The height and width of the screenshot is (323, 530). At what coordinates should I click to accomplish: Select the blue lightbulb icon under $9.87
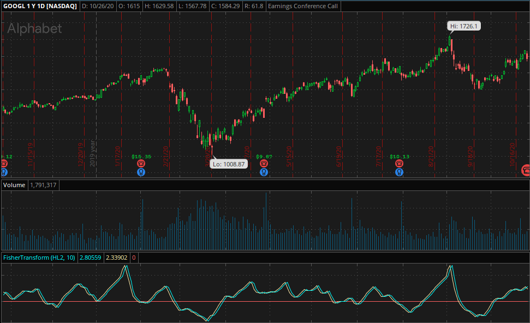point(264,172)
